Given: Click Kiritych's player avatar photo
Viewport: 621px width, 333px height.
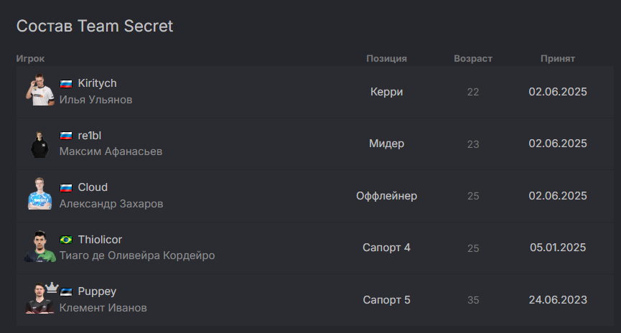Looking at the screenshot, I should click(40, 91).
